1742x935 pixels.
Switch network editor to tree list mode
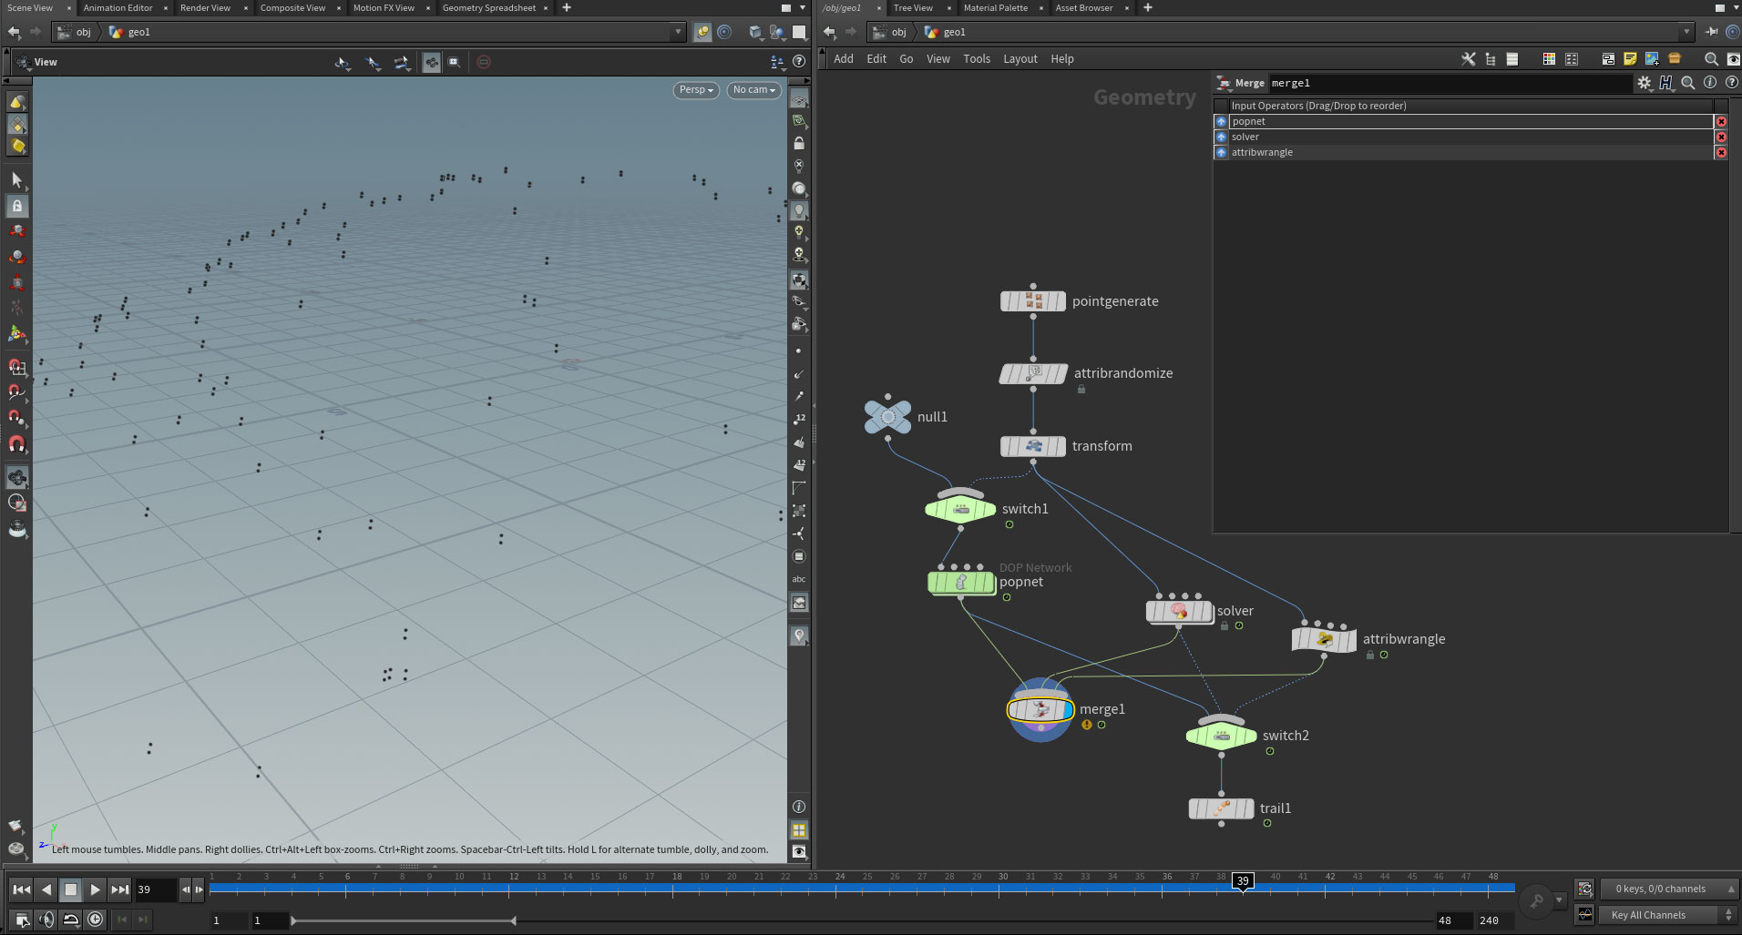point(1491,59)
